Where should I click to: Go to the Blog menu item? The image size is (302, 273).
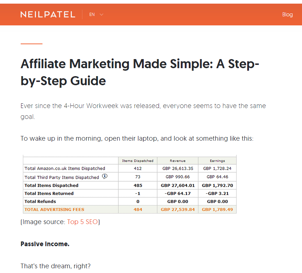tap(287, 15)
